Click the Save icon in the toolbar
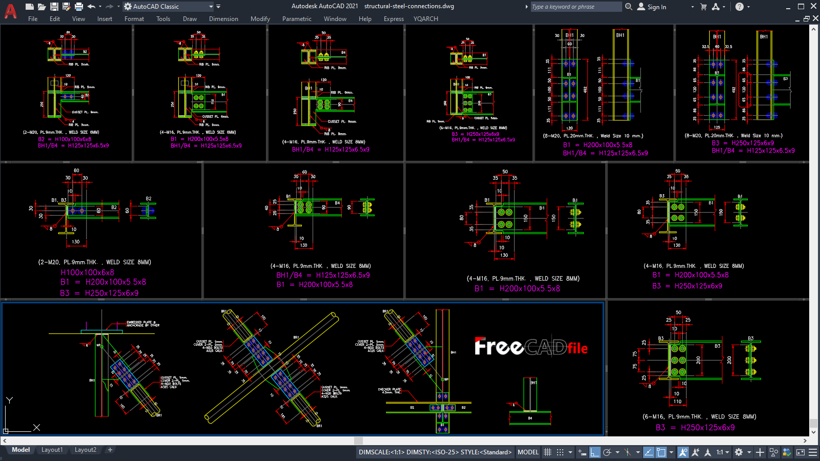 [x=54, y=7]
